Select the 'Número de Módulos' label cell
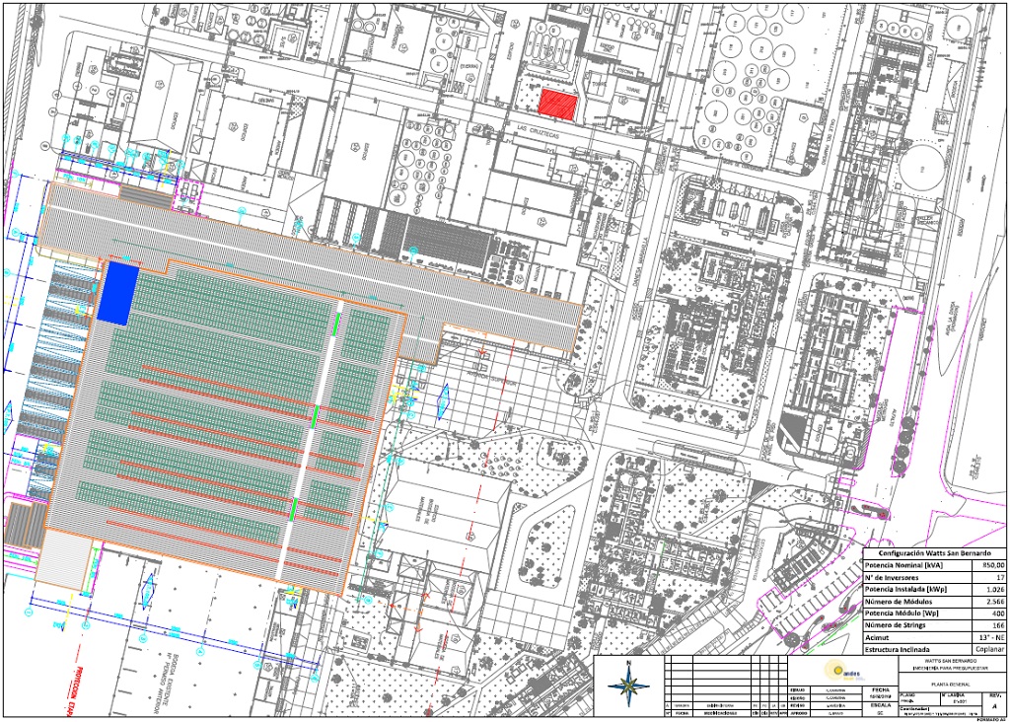1010x722 pixels. (x=917, y=602)
